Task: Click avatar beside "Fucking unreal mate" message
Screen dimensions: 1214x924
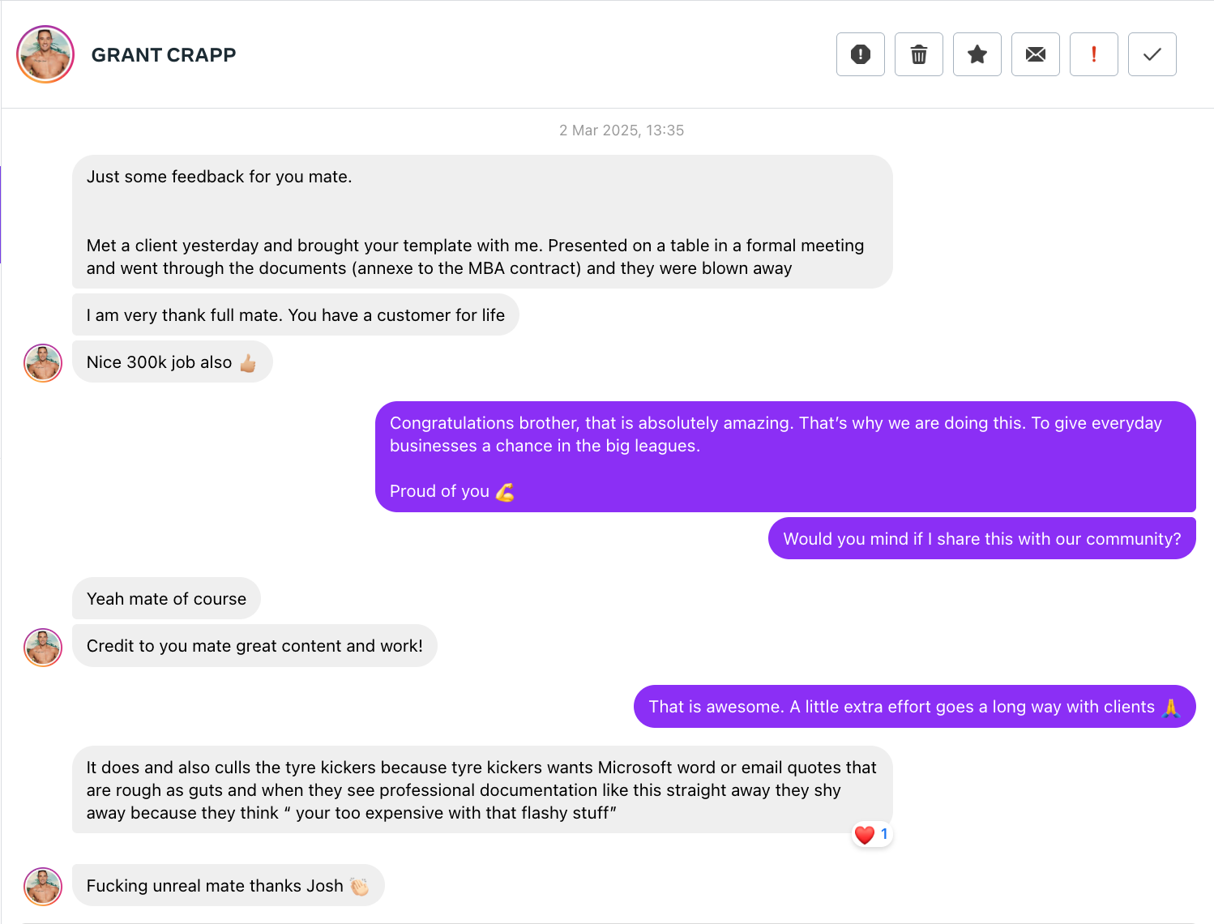Action: [43, 886]
